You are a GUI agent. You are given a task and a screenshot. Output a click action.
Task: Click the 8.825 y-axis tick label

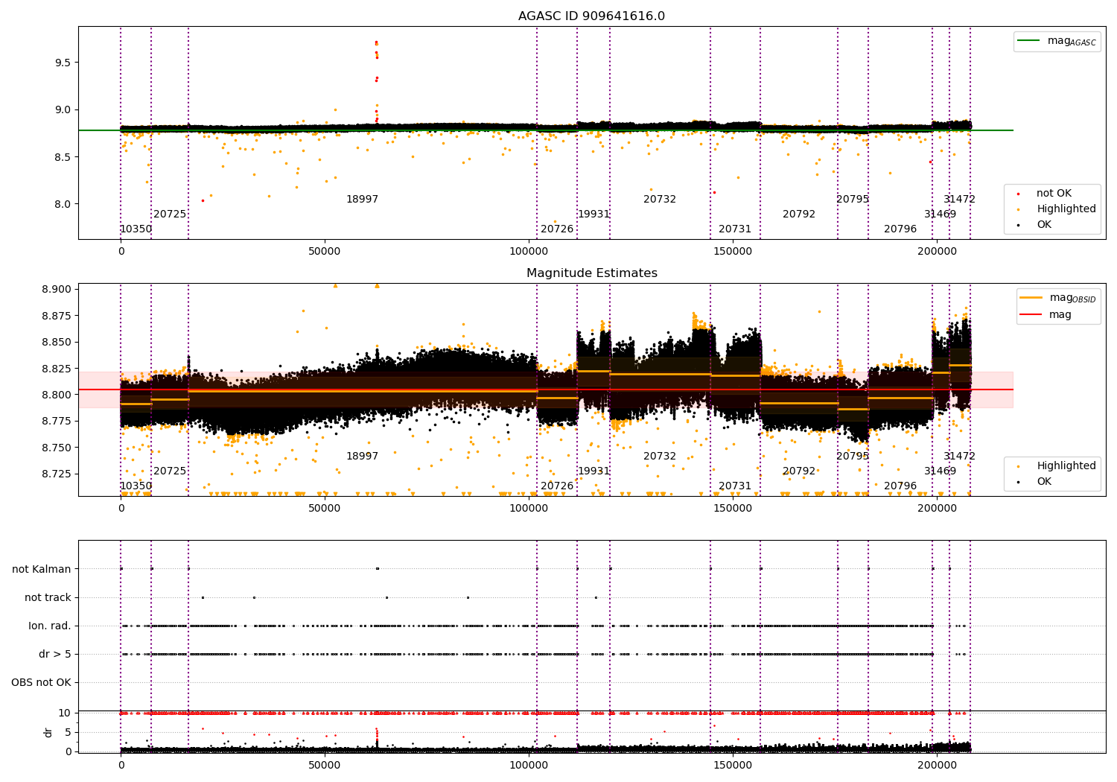[x=57, y=369]
